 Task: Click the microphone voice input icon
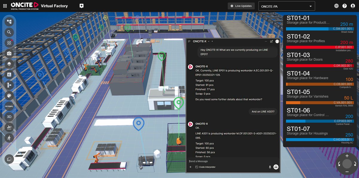point(270,167)
